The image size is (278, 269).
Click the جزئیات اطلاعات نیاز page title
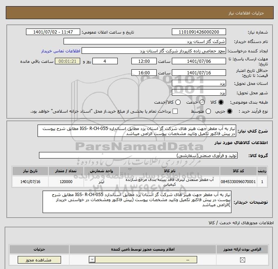coord(246,13)
